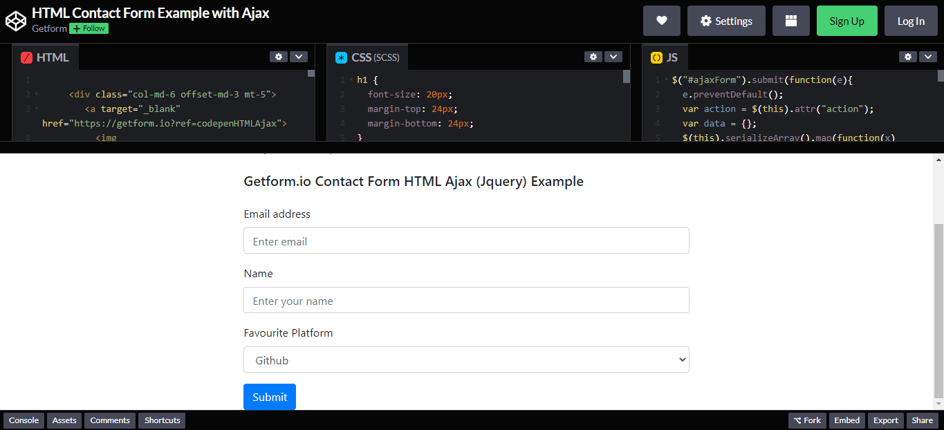The width and height of the screenshot is (944, 430).
Task: Click the Settings button with gear
Action: point(725,21)
